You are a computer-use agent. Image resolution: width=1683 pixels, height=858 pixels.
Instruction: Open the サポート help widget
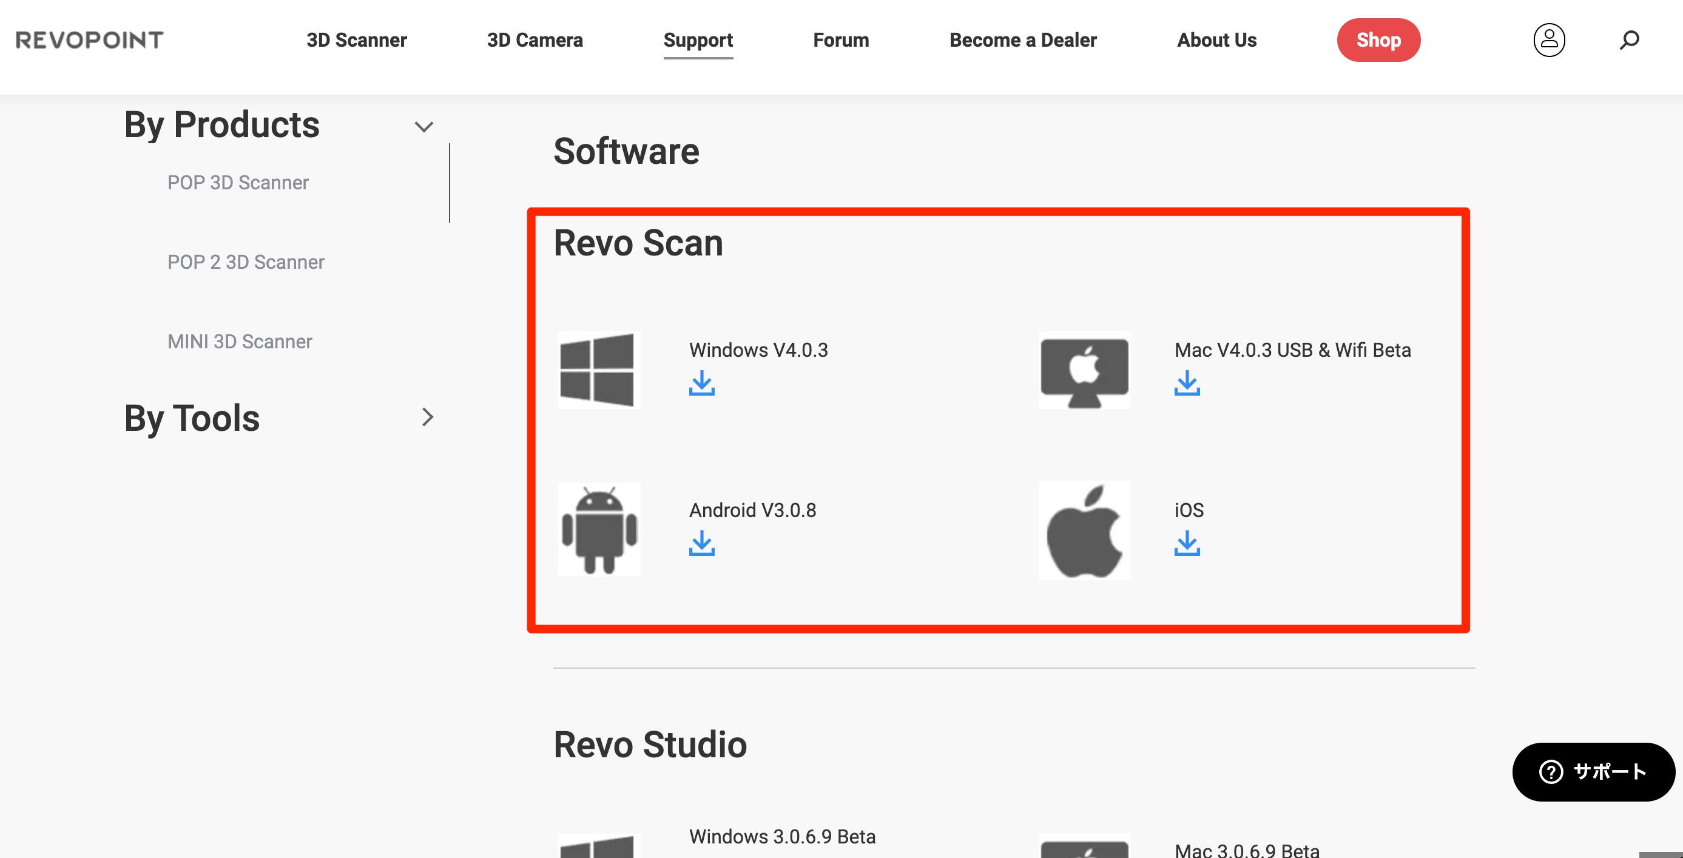[x=1593, y=772]
